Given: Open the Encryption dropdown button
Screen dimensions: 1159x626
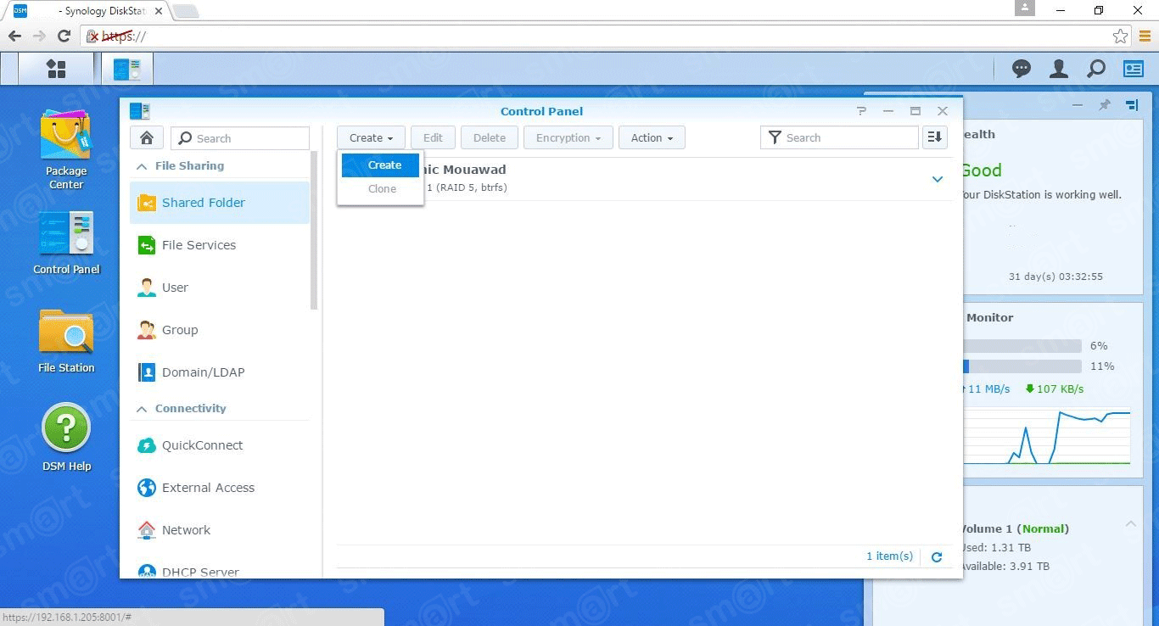Looking at the screenshot, I should (x=568, y=137).
